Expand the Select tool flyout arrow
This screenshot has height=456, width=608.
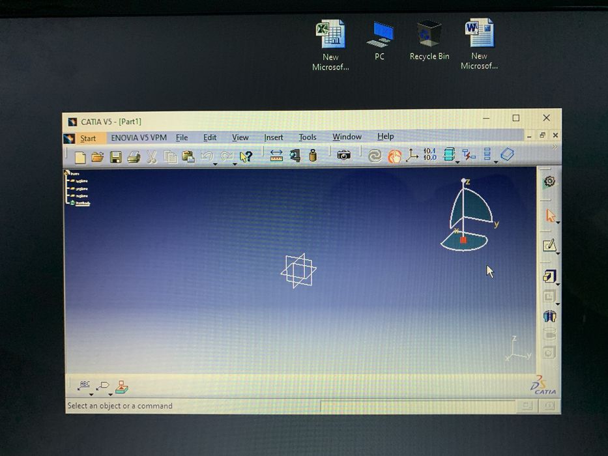[558, 223]
